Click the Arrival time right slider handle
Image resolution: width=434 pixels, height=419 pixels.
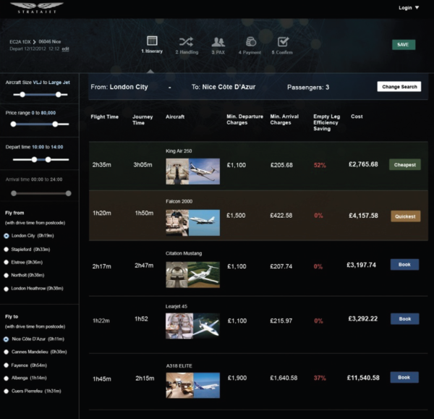tap(69, 193)
